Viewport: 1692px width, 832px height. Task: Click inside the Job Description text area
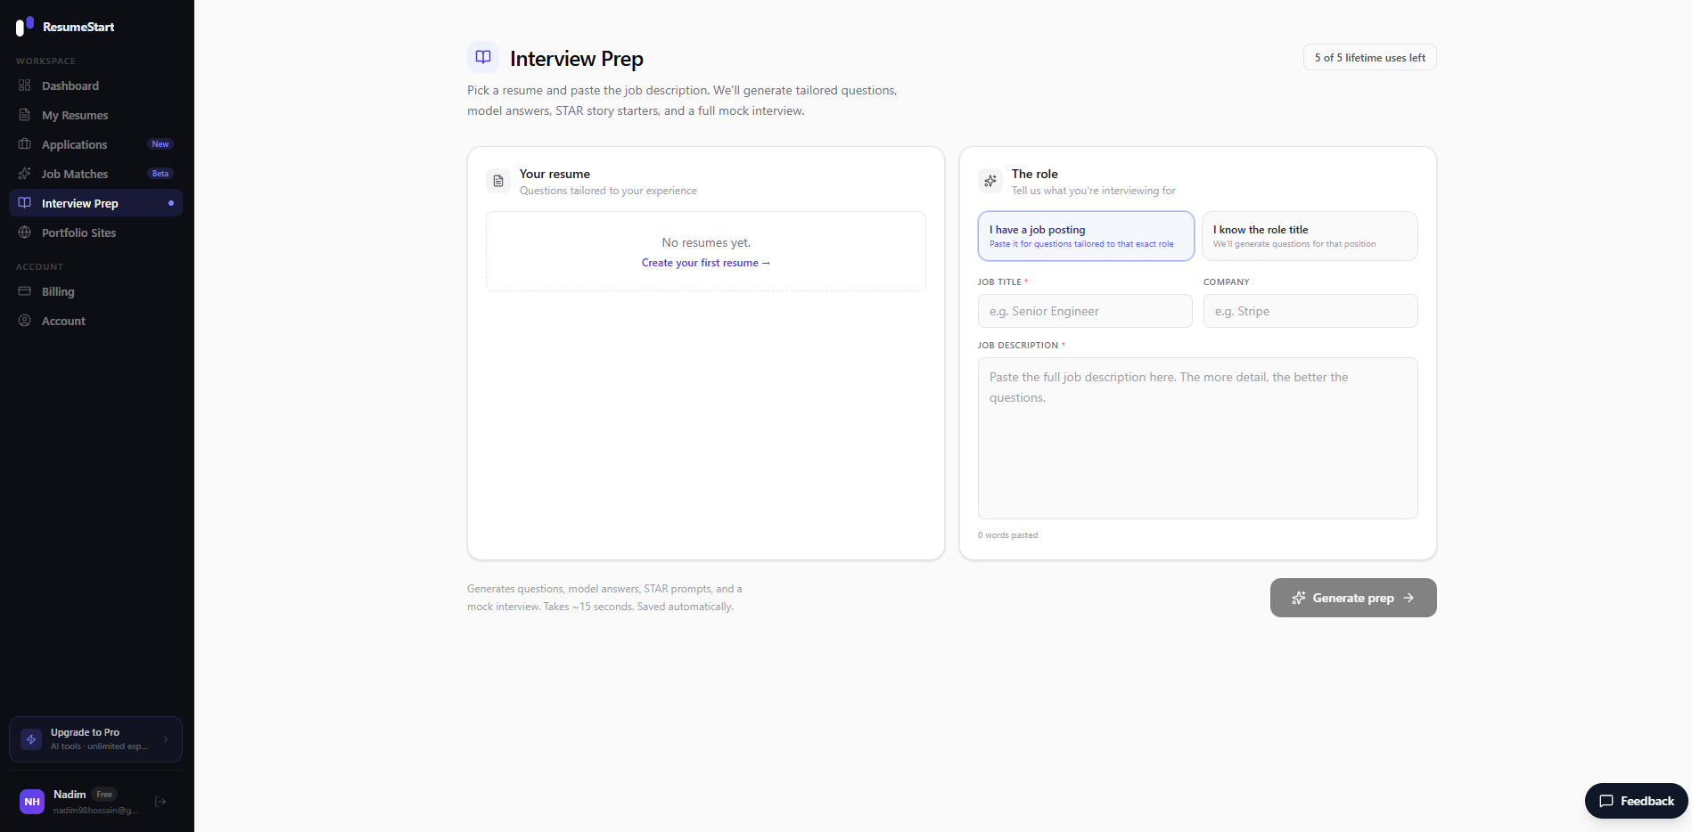1198,438
